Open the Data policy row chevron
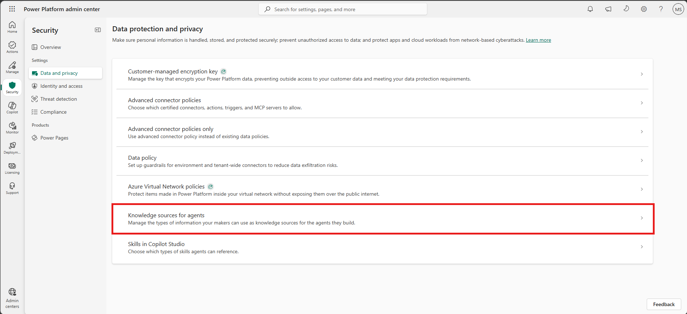 click(642, 160)
